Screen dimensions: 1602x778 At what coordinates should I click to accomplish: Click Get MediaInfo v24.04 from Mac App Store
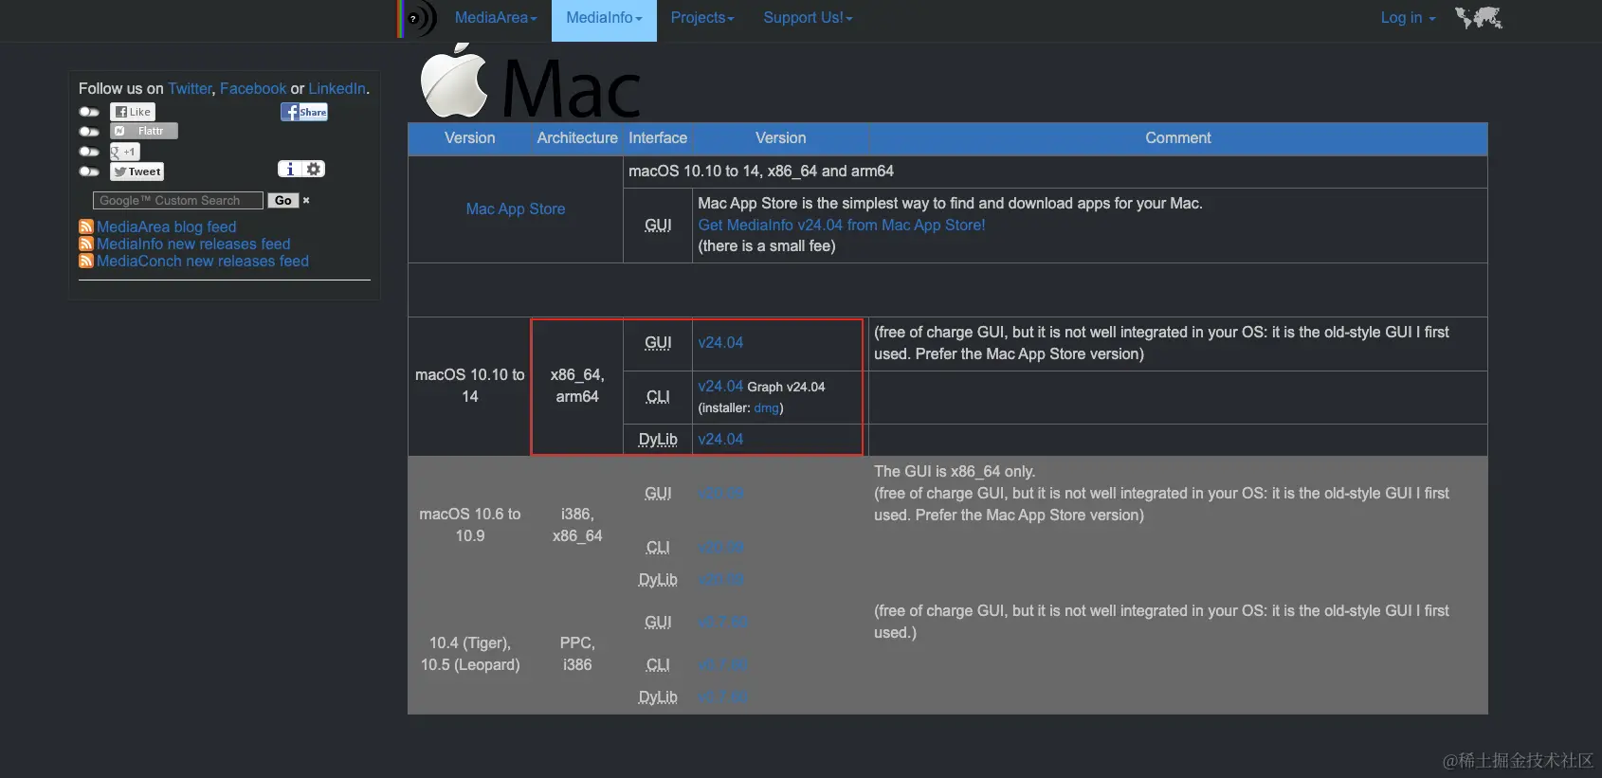tap(842, 225)
